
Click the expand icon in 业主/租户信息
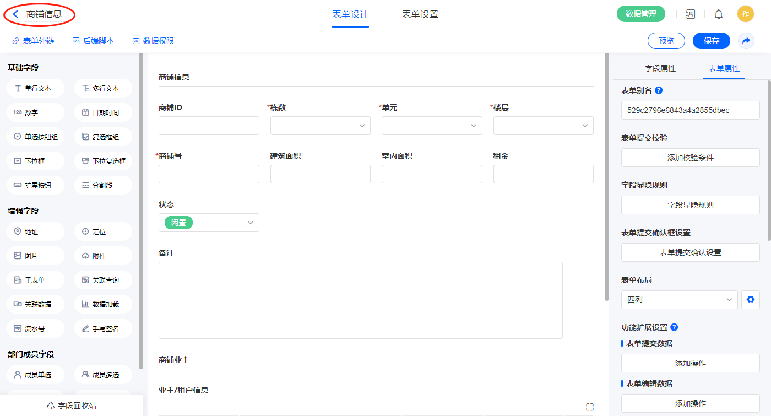click(590, 407)
